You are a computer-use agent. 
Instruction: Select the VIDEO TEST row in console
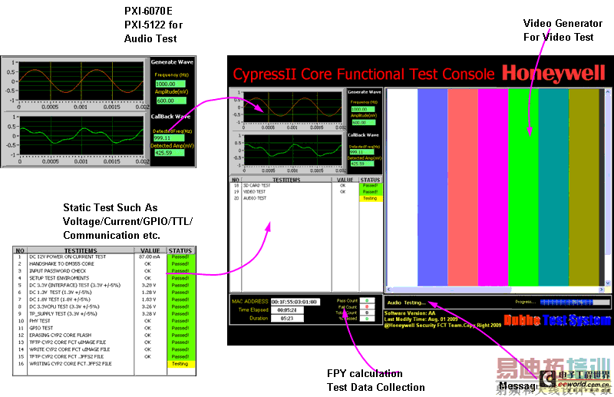pos(306,192)
